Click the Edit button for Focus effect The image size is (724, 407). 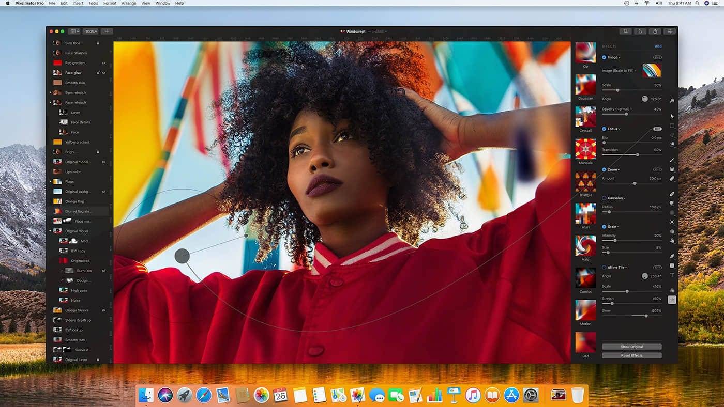657,129
